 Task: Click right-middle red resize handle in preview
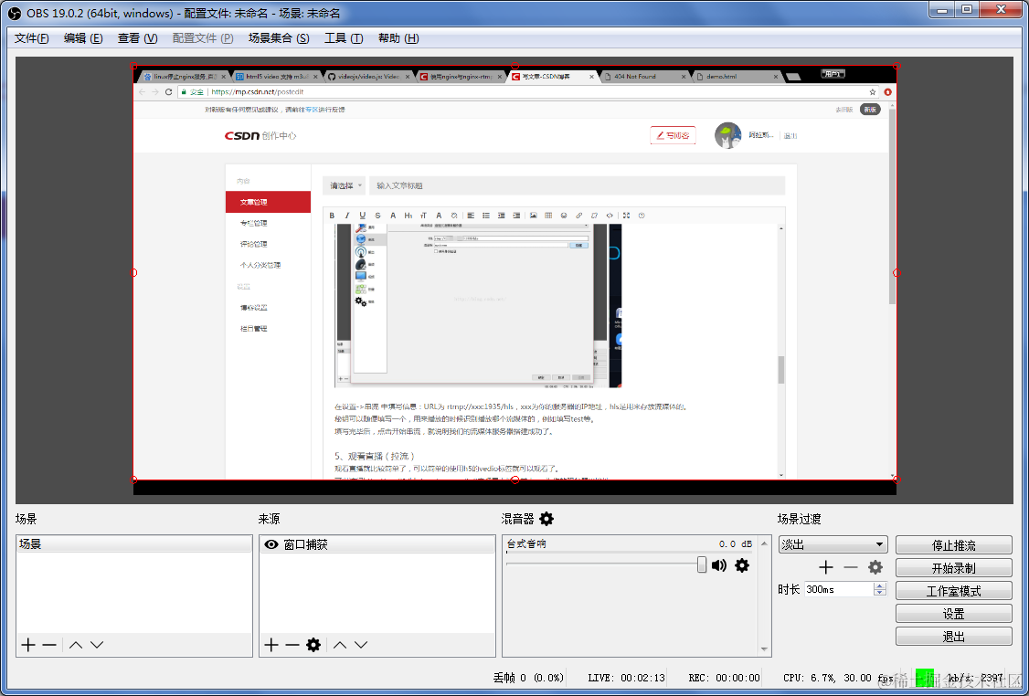click(x=896, y=272)
